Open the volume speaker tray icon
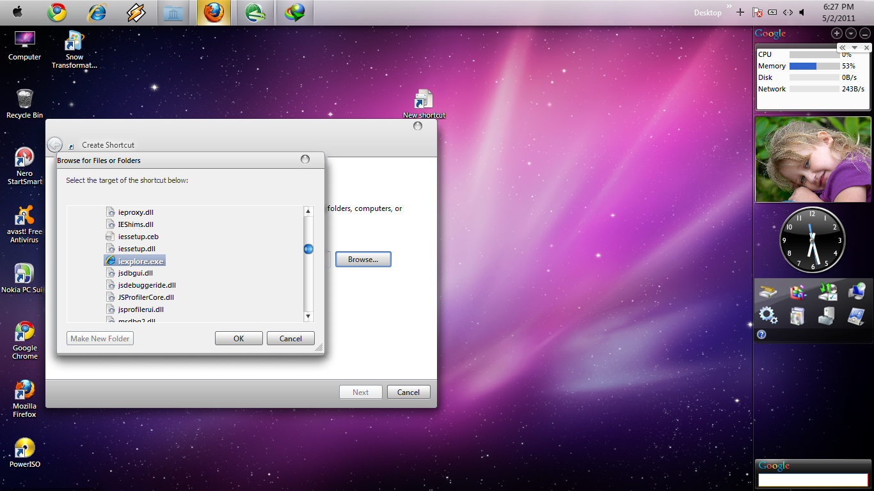874x491 pixels. coord(802,12)
